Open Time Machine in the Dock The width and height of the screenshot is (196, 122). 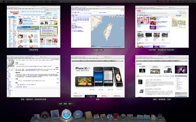tap(123, 117)
